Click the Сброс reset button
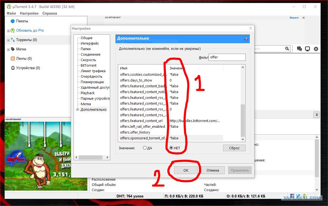The height and width of the screenshot is (206, 328). point(234,148)
